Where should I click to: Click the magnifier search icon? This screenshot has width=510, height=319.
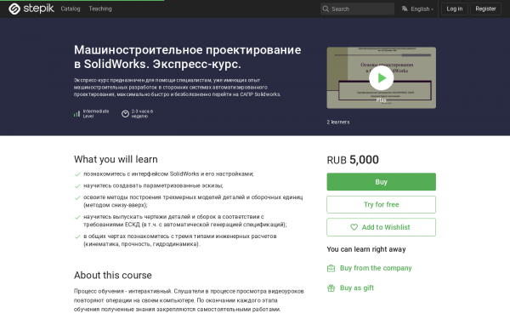pyautogui.click(x=326, y=9)
